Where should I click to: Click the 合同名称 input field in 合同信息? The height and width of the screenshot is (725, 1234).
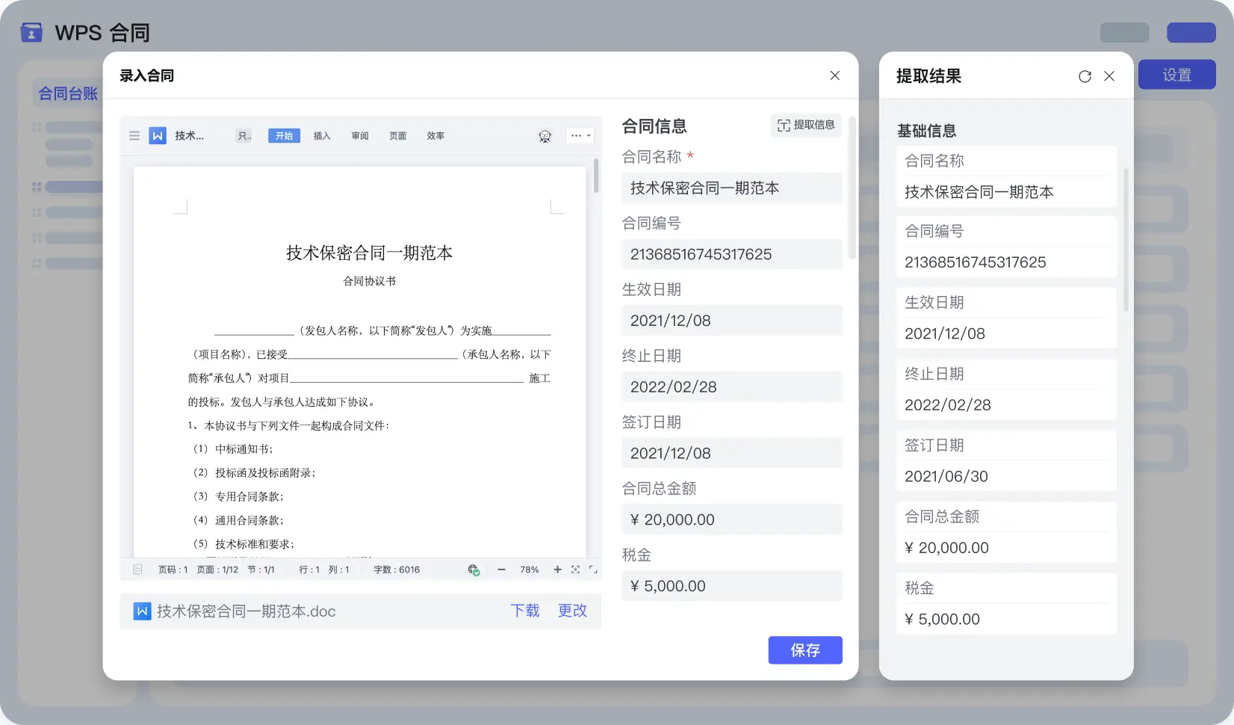pyautogui.click(x=732, y=188)
